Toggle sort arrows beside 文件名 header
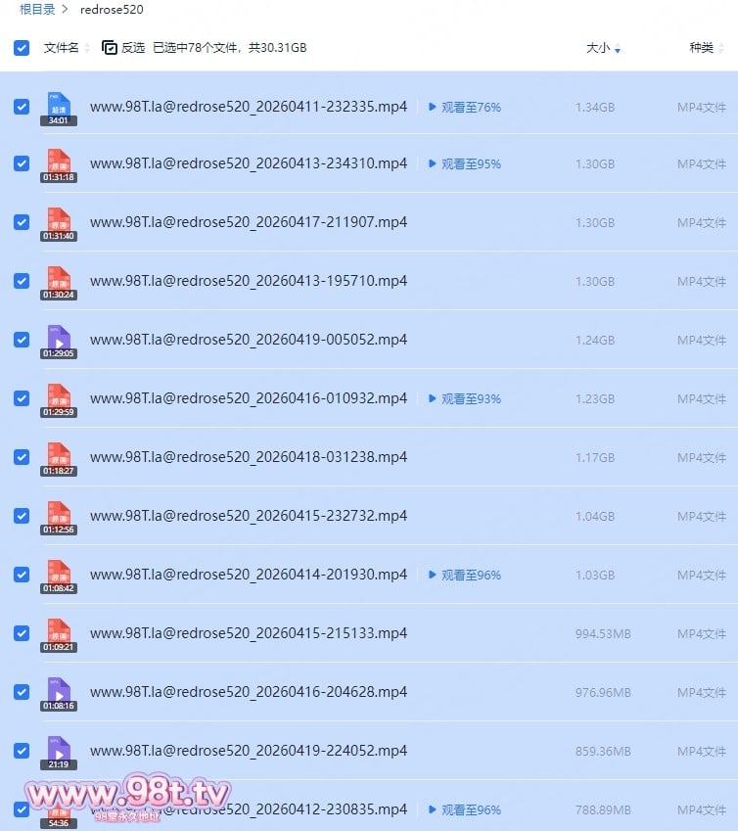This screenshot has width=738, height=831. 87,48
